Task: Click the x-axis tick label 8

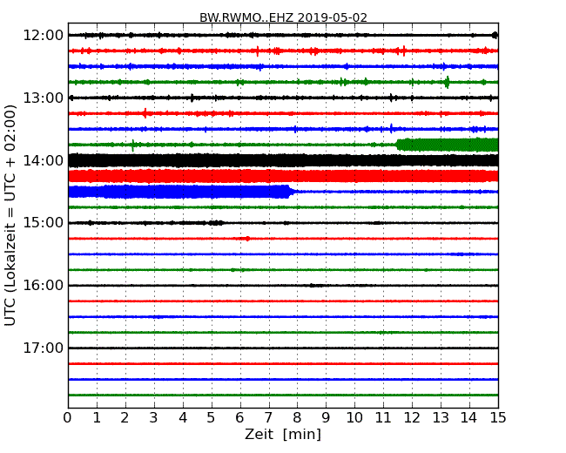Action: 297,418
